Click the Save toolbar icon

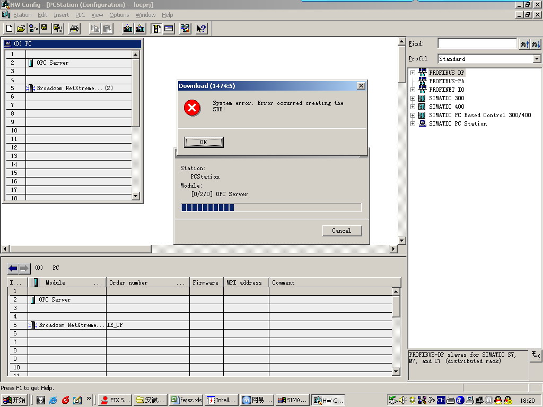click(x=45, y=29)
